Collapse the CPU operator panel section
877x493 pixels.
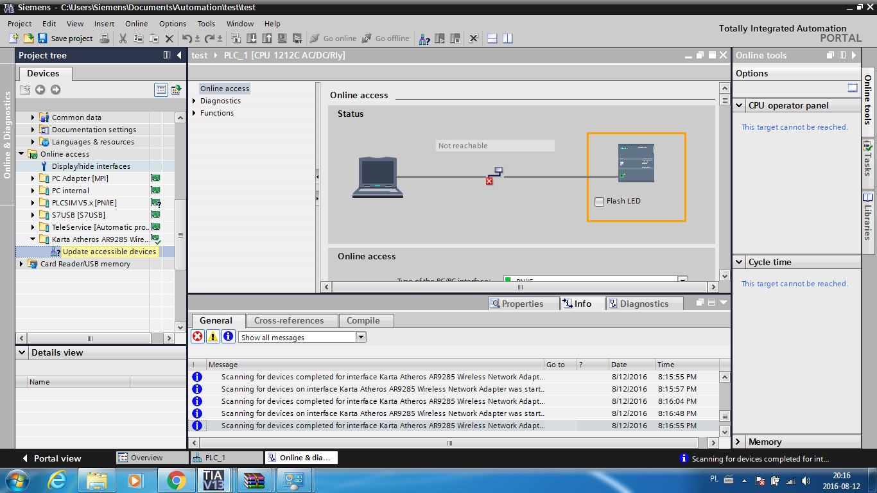pyautogui.click(x=740, y=105)
